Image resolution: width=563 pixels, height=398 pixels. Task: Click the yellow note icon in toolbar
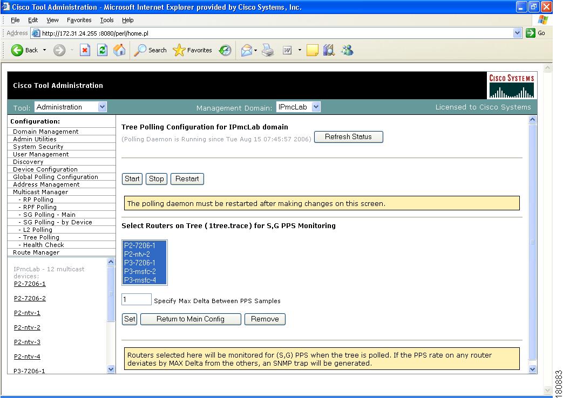point(313,50)
